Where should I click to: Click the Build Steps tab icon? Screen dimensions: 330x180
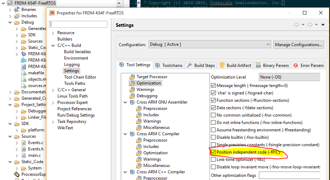(189, 65)
